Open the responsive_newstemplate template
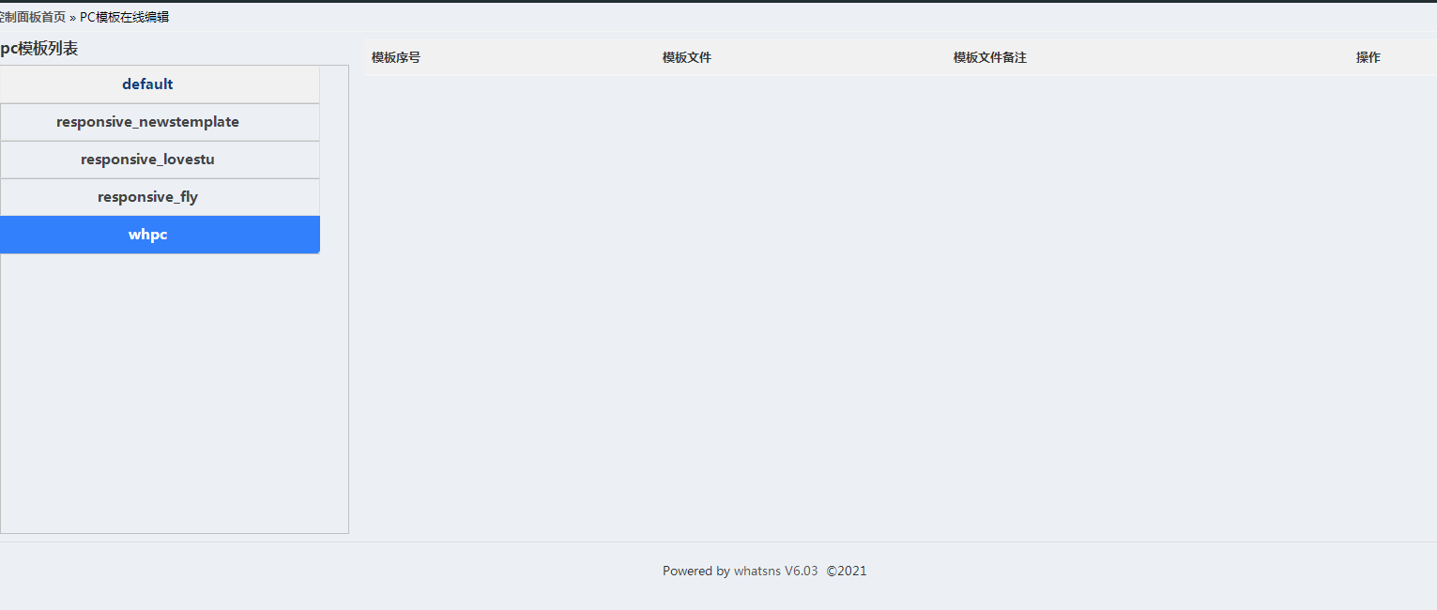Screen dimensions: 1437x610 [160, 122]
